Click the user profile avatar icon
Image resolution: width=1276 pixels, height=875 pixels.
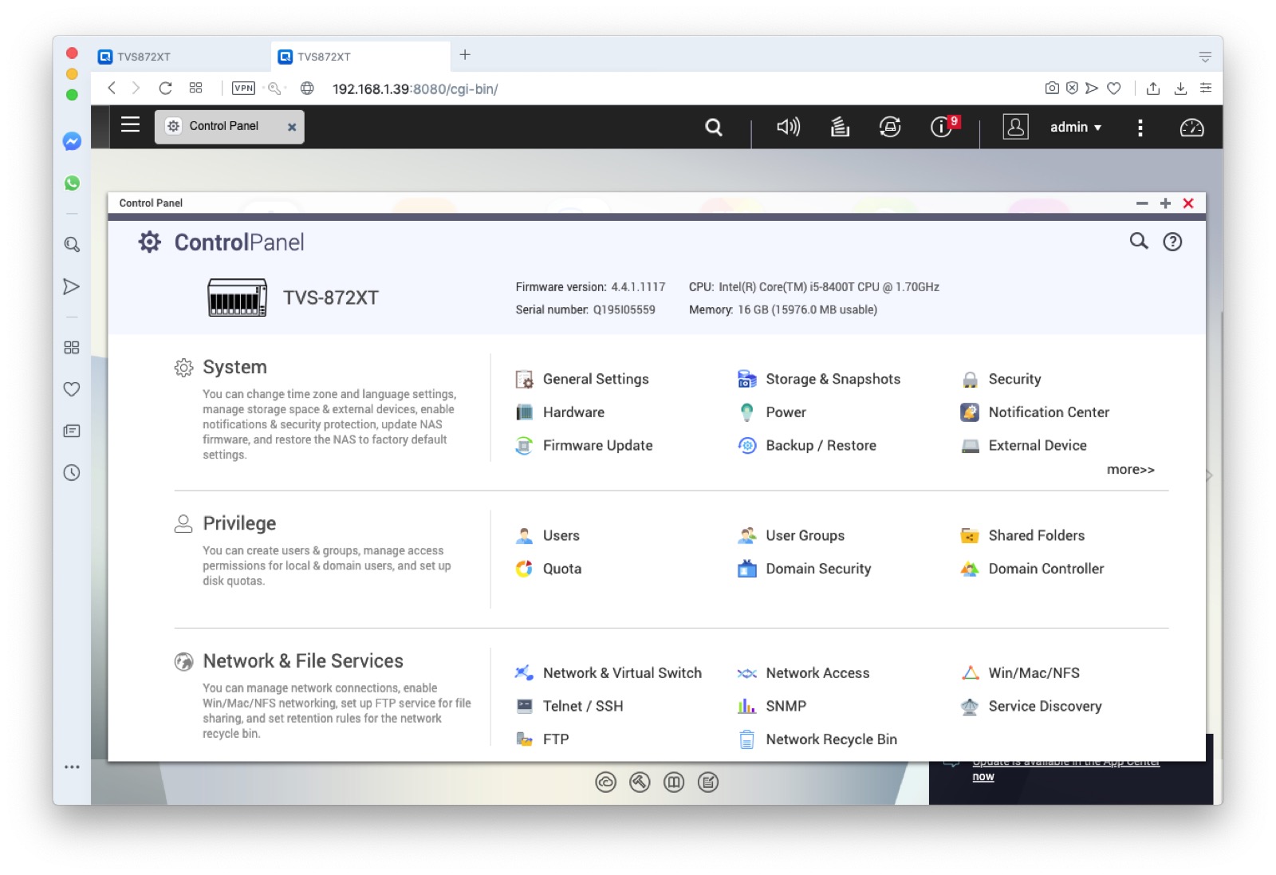pyautogui.click(x=1015, y=127)
